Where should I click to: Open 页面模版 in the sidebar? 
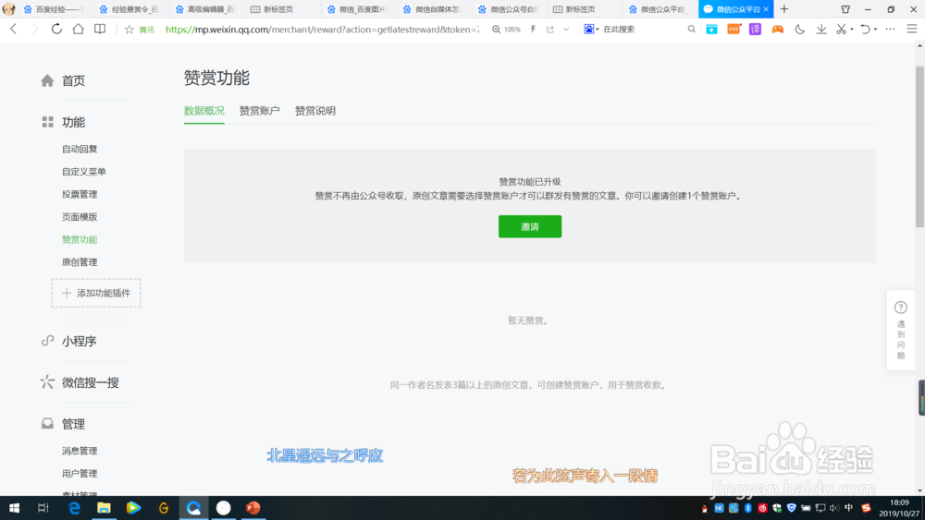(80, 217)
